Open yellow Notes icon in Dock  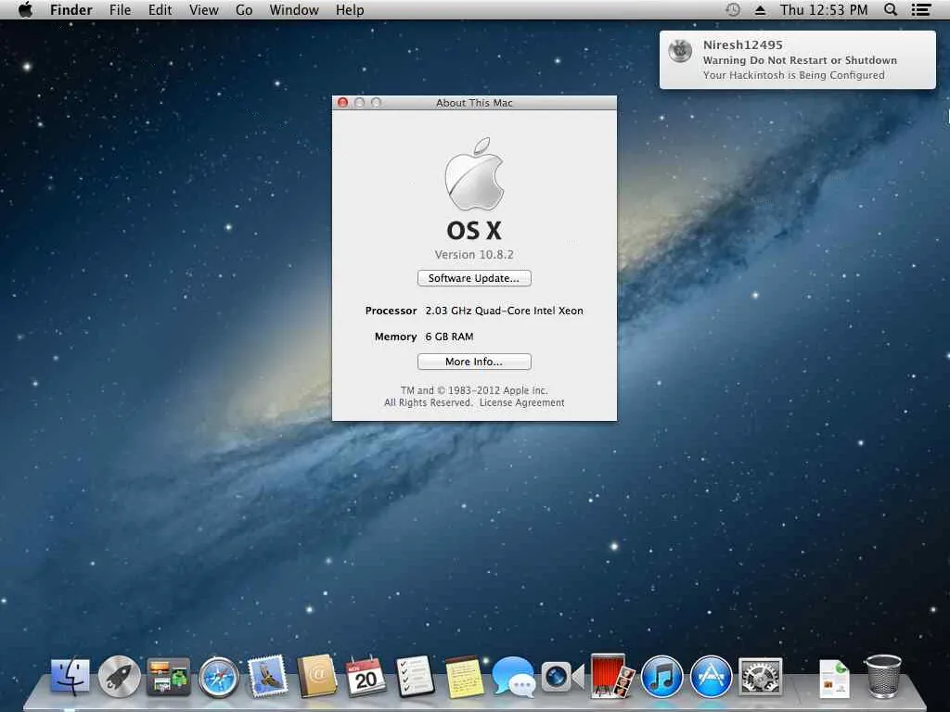pyautogui.click(x=464, y=678)
